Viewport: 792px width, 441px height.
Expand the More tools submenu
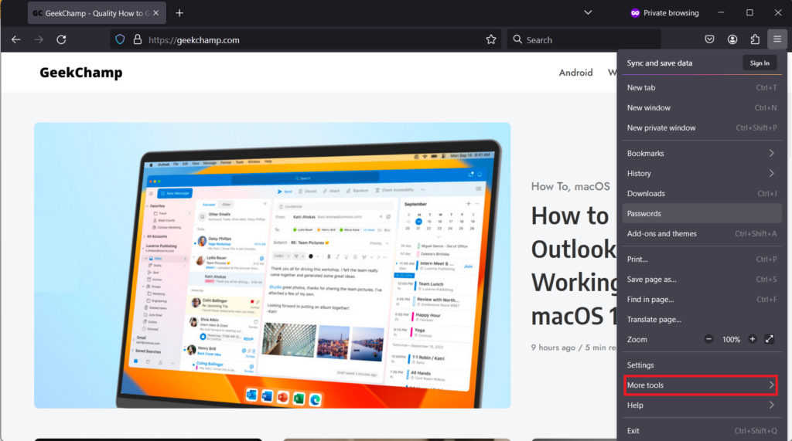point(700,385)
